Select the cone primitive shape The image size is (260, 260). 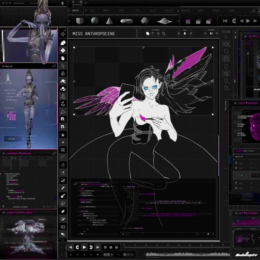(x=109, y=21)
